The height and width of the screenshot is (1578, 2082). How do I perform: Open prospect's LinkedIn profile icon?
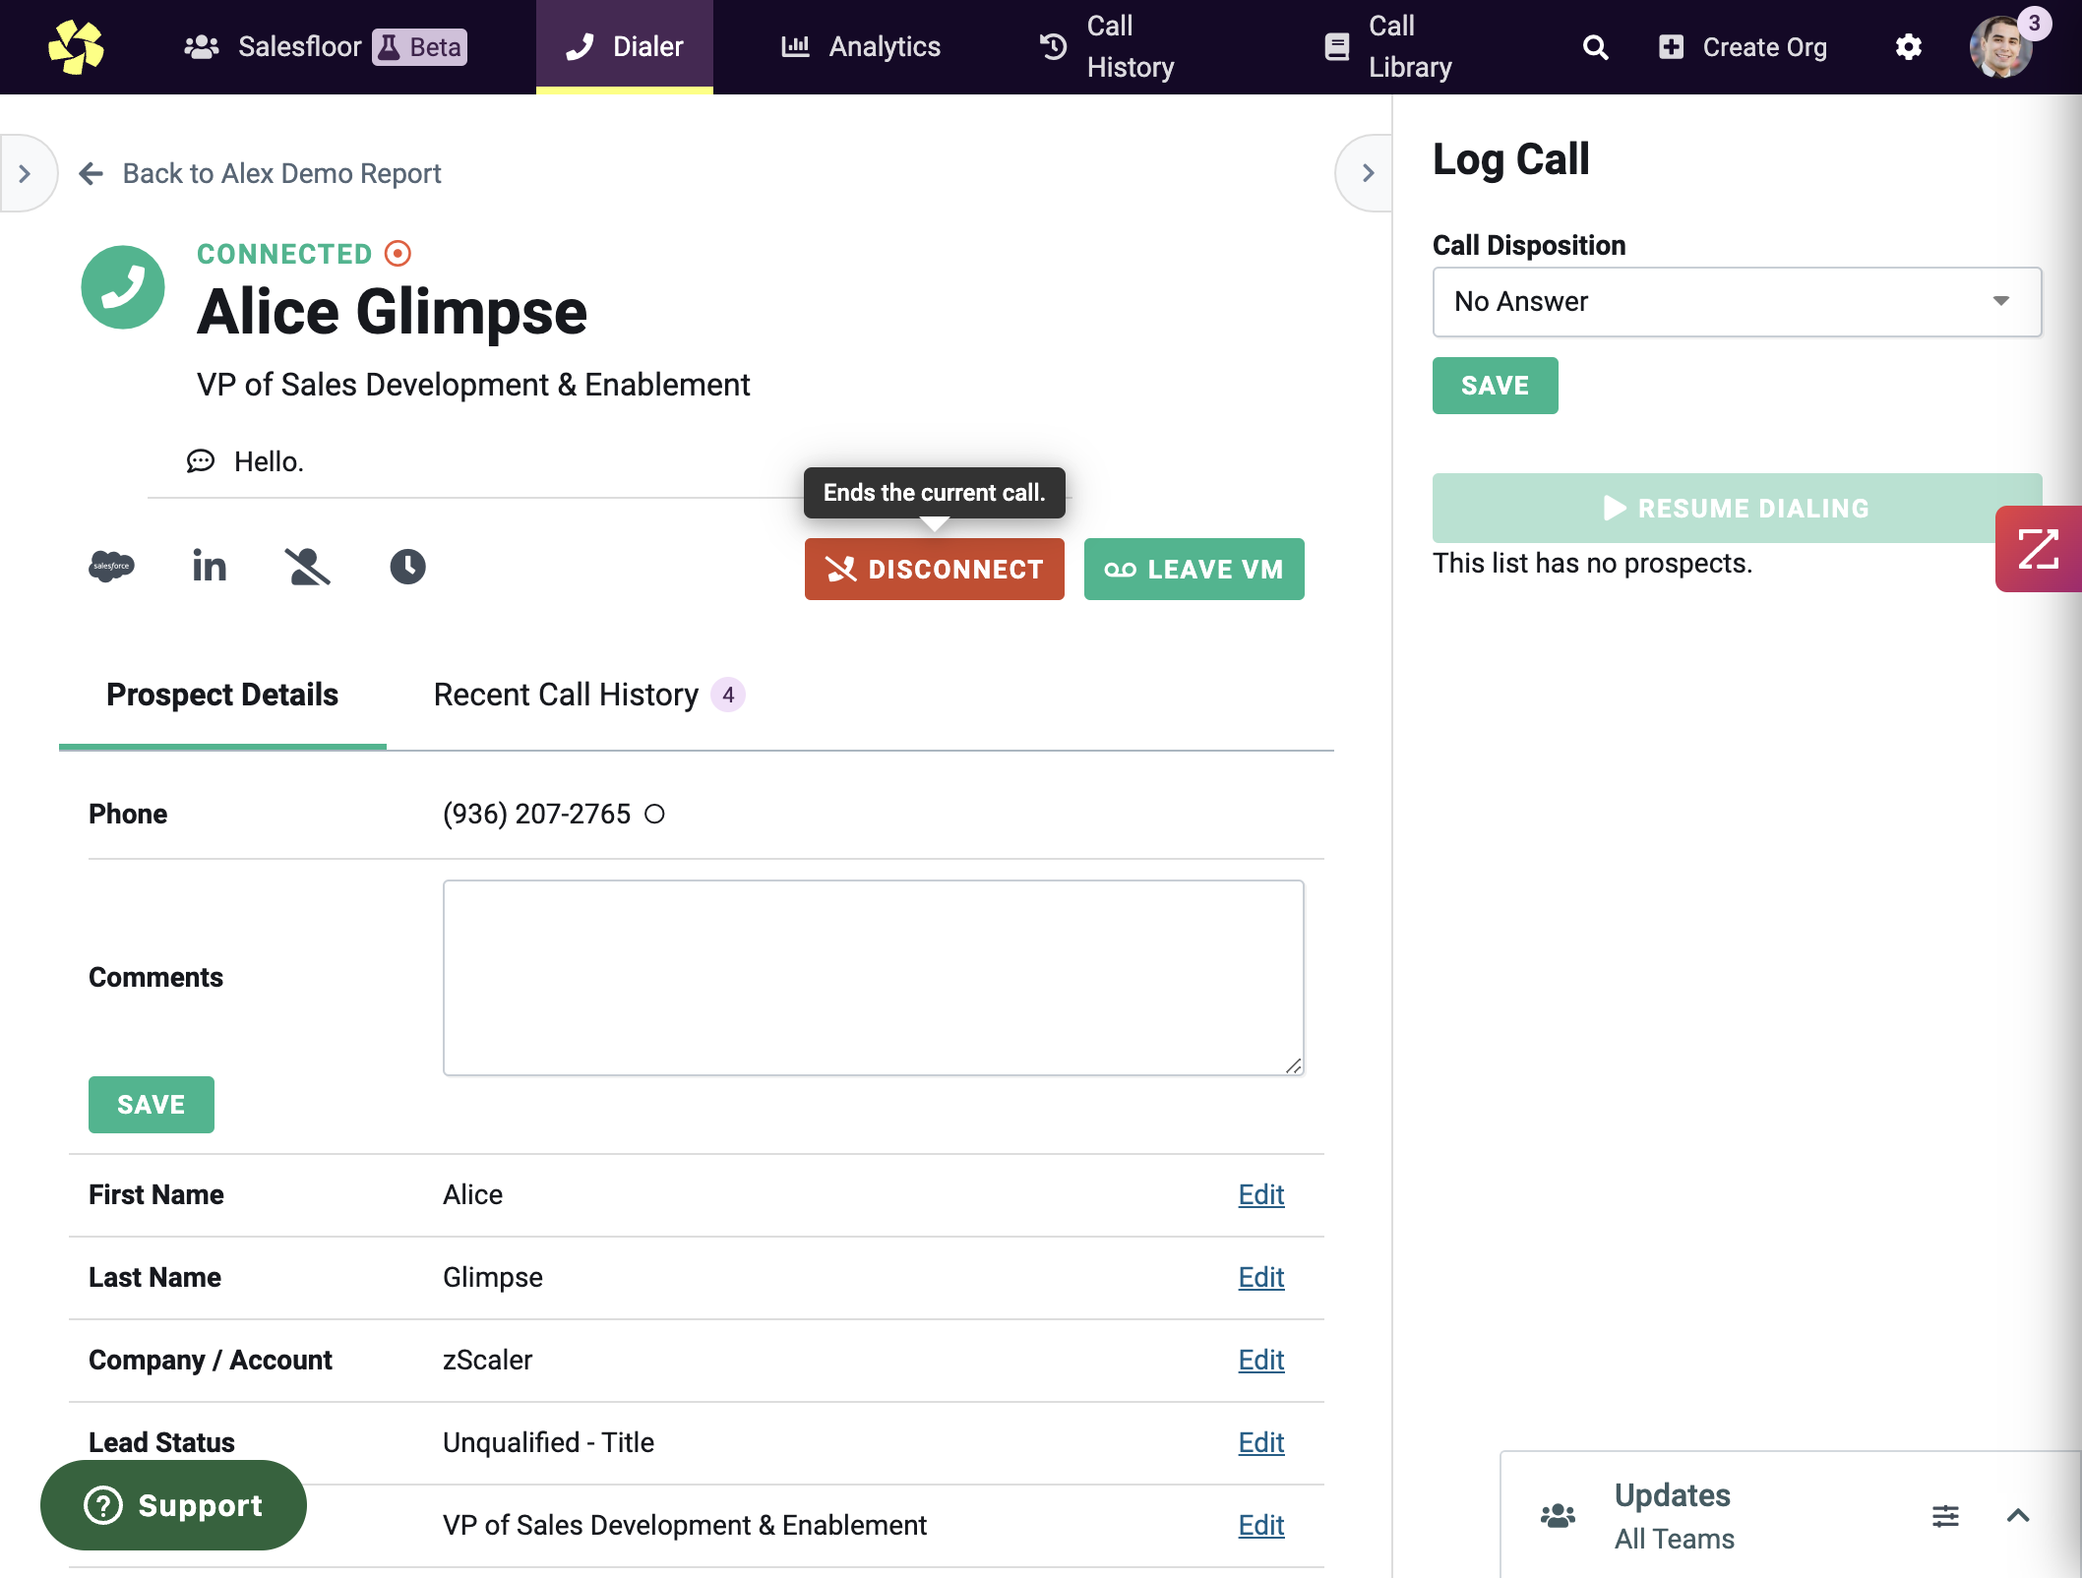210,567
